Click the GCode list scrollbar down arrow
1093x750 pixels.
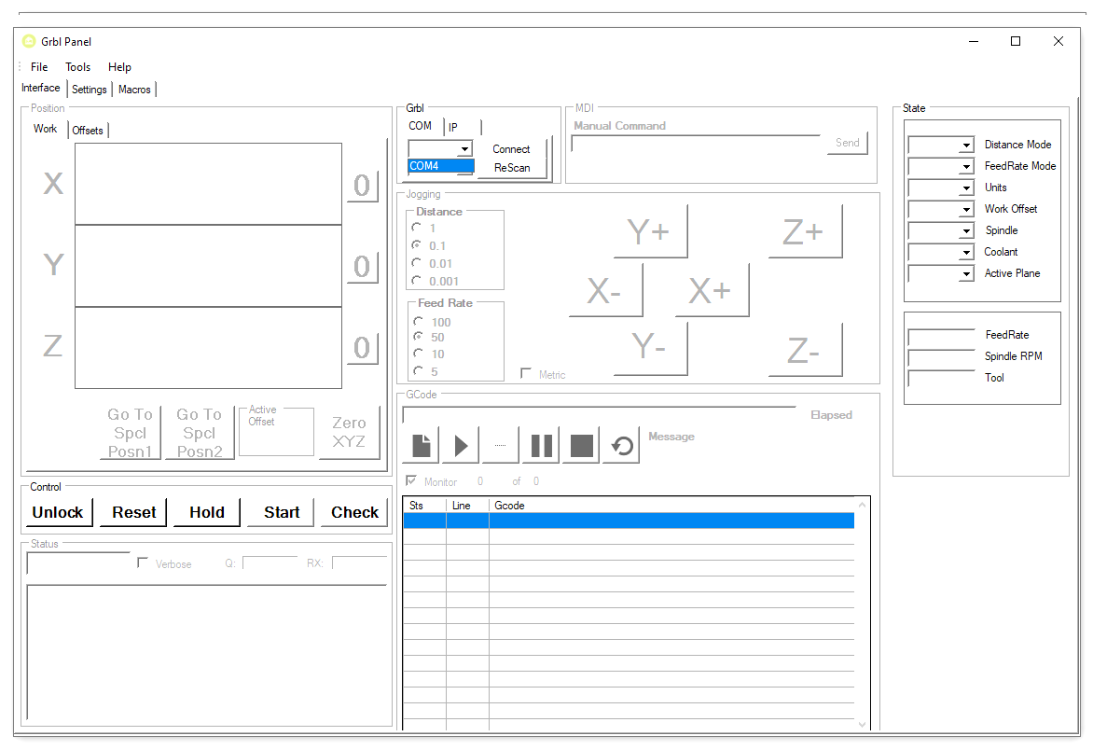tap(863, 724)
